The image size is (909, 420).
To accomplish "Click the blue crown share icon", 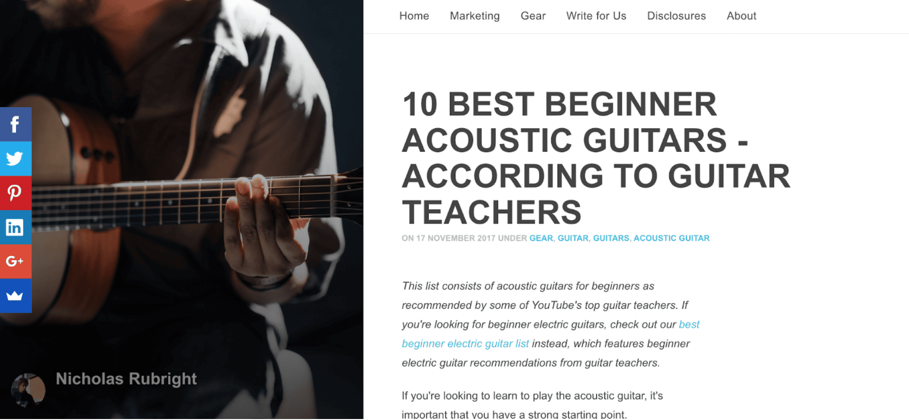I will (x=16, y=296).
